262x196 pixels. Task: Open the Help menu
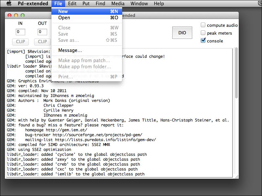[x=159, y=4]
